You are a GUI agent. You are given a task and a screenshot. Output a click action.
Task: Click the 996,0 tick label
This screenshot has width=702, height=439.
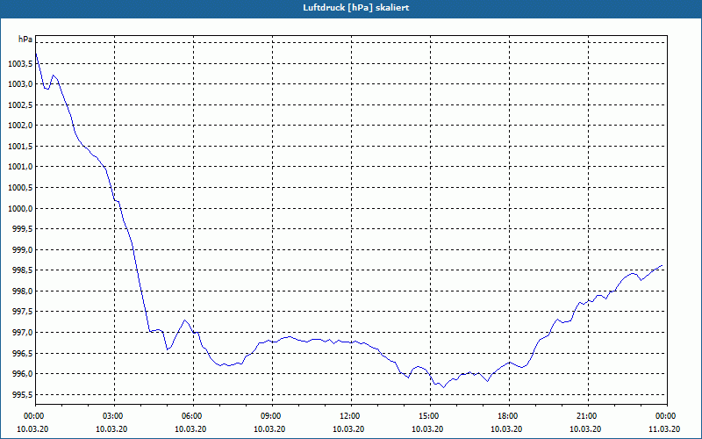click(22, 374)
